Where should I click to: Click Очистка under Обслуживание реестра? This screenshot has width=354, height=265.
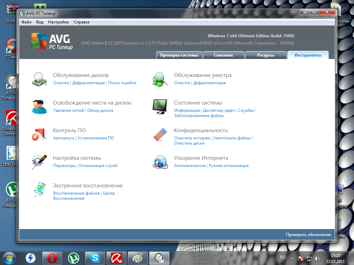tap(182, 83)
